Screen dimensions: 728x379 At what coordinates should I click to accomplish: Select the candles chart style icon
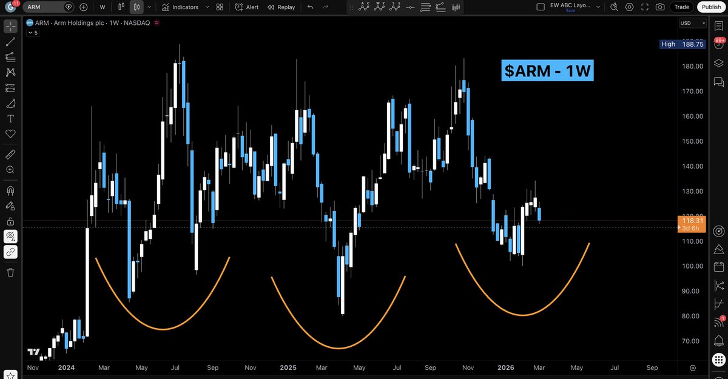(136, 7)
